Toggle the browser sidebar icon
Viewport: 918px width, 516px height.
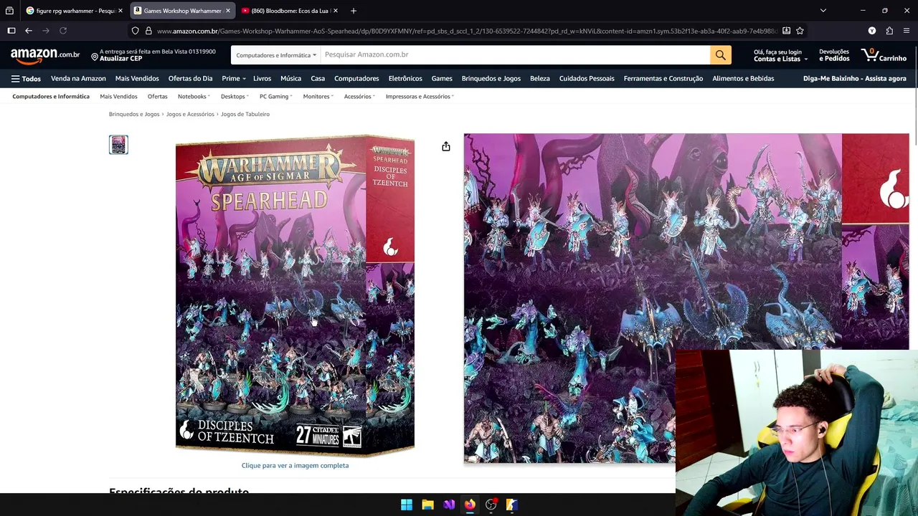click(x=11, y=31)
